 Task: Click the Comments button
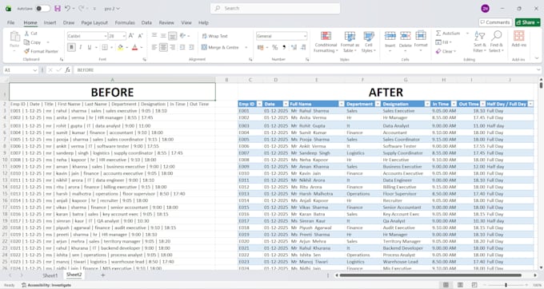[x=495, y=22]
